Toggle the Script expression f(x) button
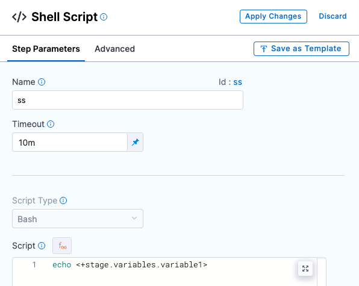The height and width of the screenshot is (286, 359). [x=62, y=246]
